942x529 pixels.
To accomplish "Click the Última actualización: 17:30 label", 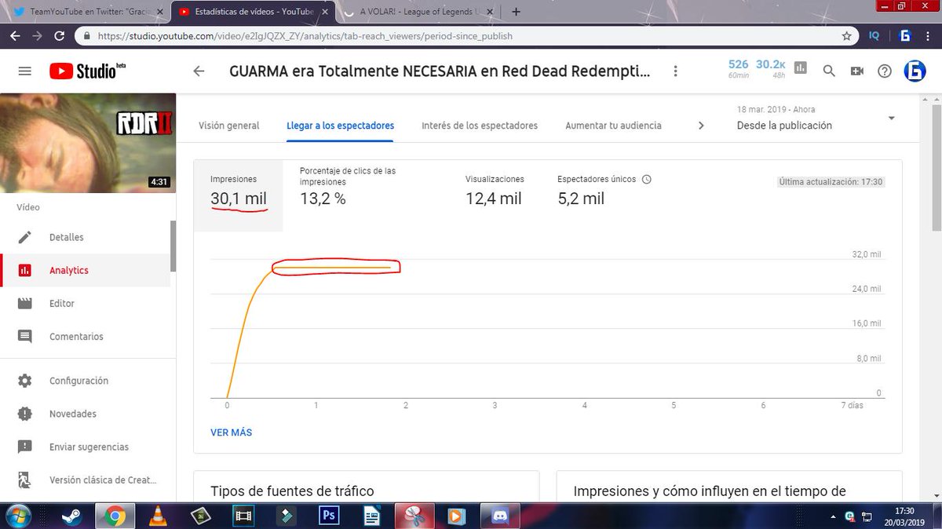I will click(x=831, y=182).
